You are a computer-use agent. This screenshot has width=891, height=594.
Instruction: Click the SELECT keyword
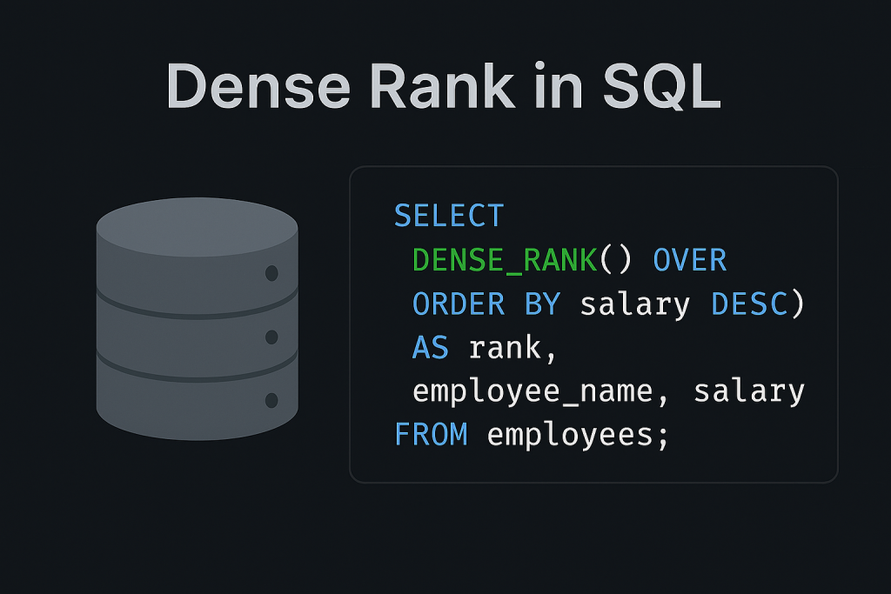click(448, 215)
